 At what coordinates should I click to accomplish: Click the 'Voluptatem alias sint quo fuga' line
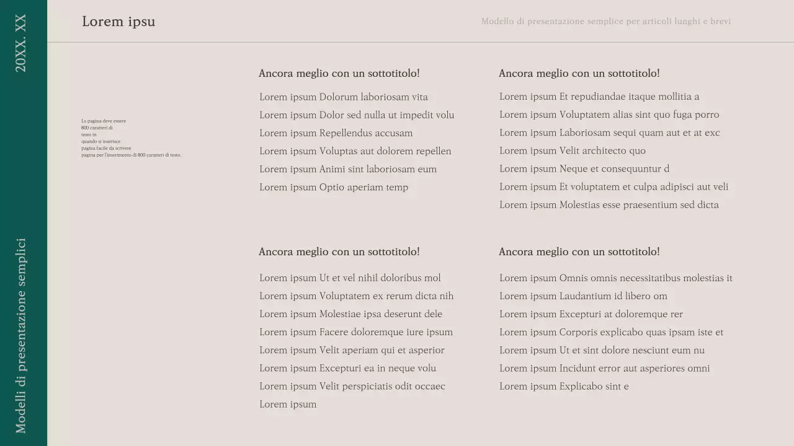point(609,115)
